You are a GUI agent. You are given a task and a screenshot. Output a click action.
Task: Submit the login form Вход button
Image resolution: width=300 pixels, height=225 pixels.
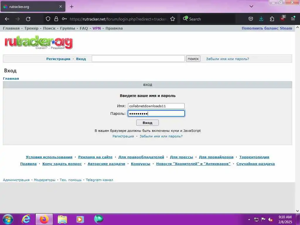tap(147, 123)
